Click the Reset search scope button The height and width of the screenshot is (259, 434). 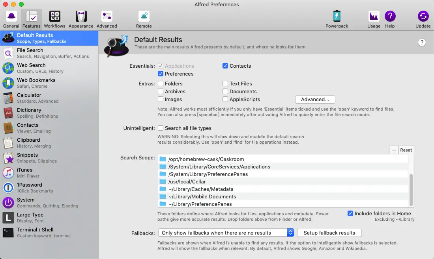point(406,150)
